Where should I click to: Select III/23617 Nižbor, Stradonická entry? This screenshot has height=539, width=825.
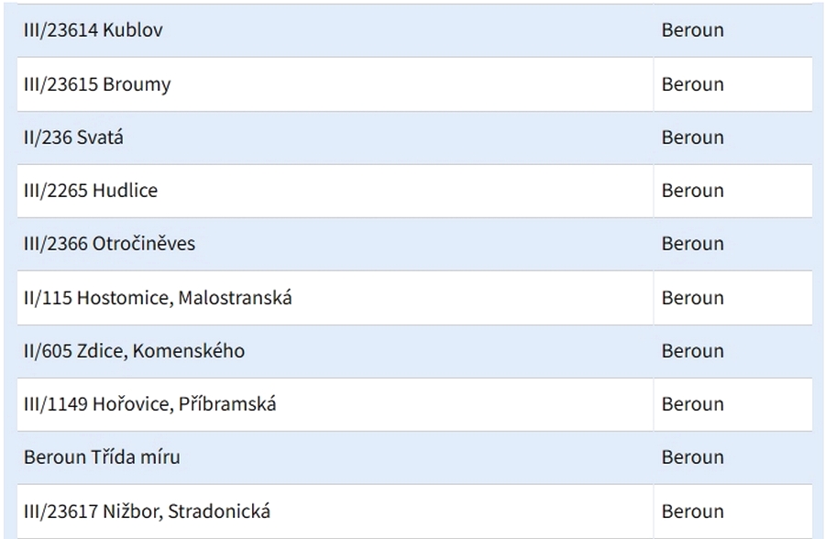147,511
